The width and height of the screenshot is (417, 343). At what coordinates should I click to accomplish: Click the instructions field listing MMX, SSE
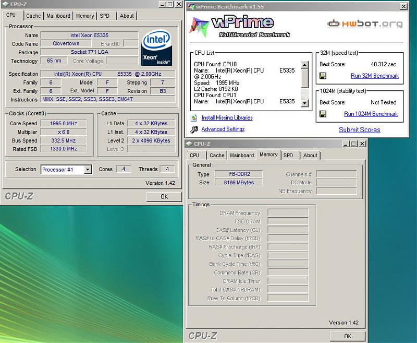click(x=108, y=99)
